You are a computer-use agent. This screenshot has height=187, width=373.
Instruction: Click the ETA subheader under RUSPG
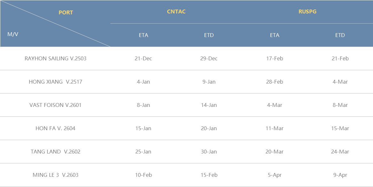274,35
